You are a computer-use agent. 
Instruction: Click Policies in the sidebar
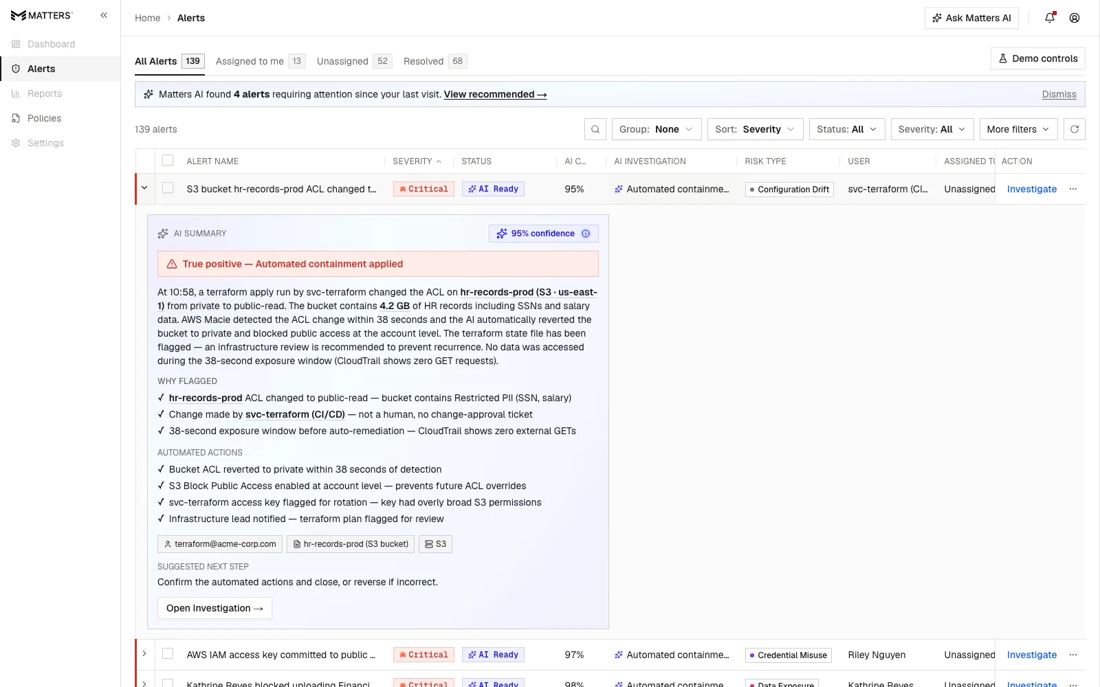[60, 118]
